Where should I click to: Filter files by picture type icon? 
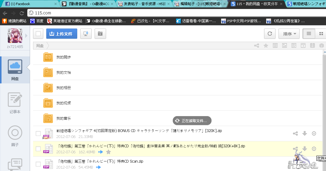[284, 46]
